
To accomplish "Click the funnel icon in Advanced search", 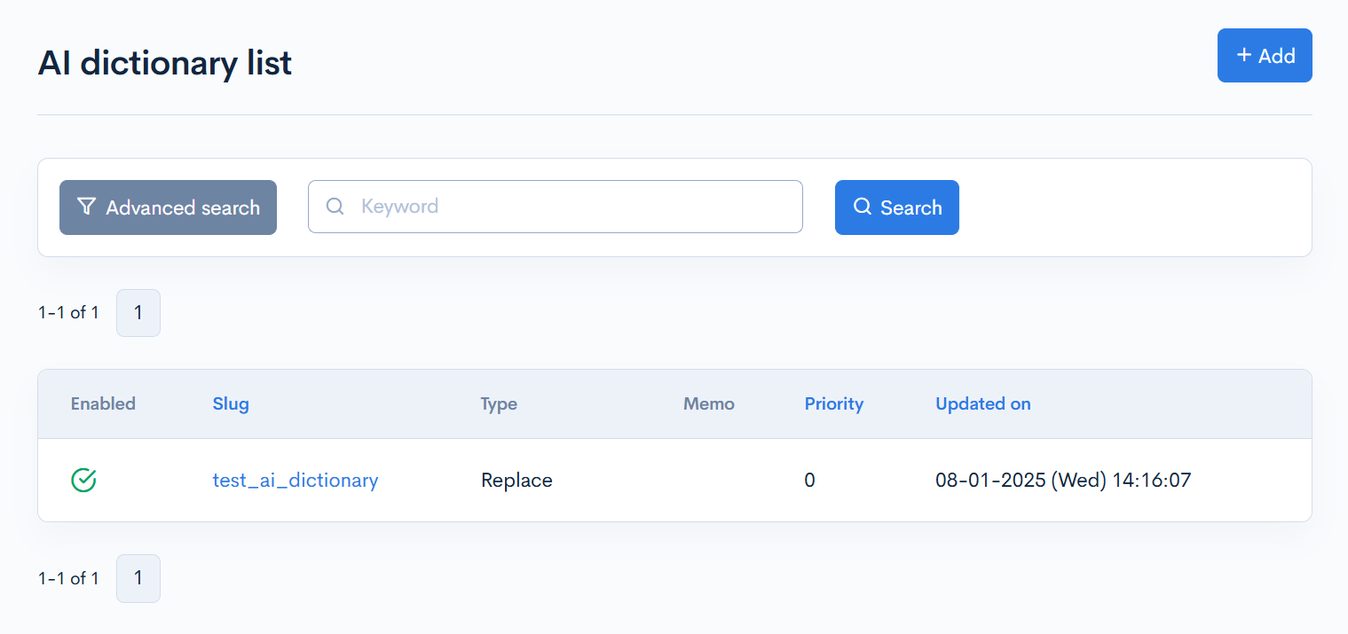I will (x=86, y=207).
